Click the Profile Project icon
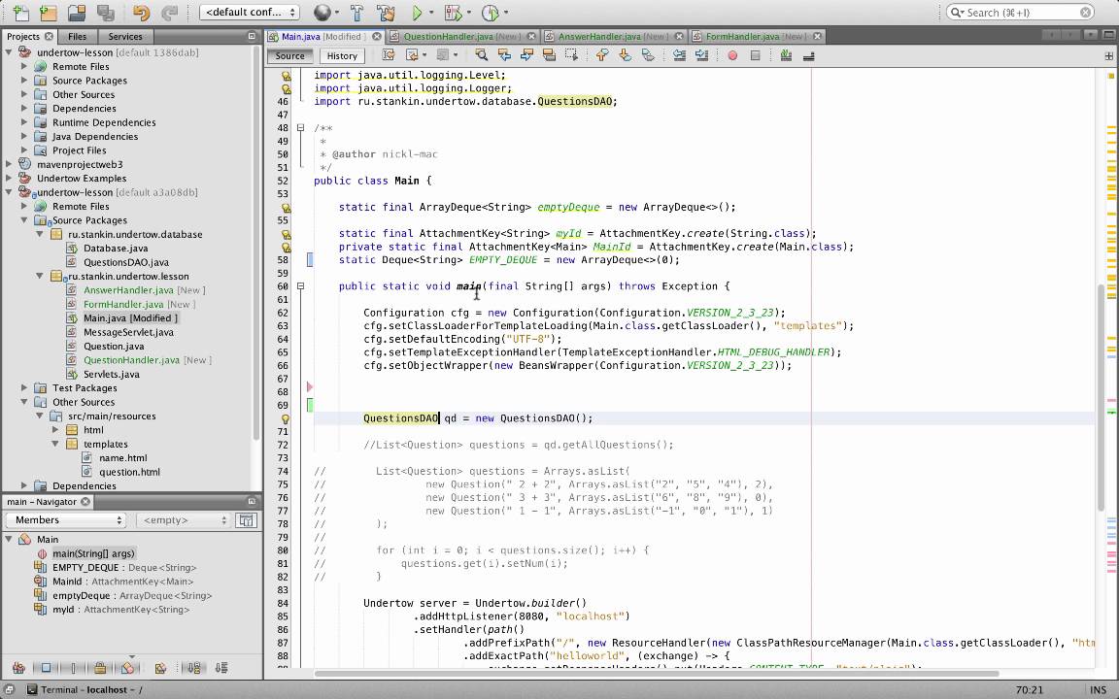 [491, 12]
